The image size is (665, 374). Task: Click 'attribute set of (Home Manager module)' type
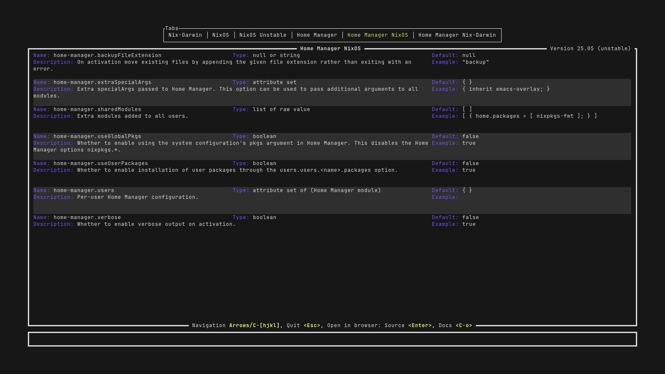coord(317,190)
